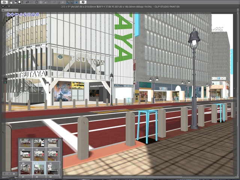Select the sixth 3D manipulator icon
The image size is (240, 180).
29,15
